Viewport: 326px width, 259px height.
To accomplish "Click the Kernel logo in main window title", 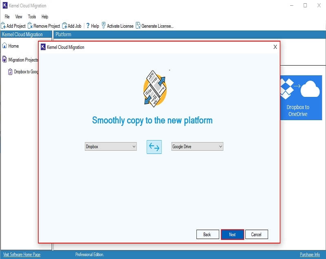I will tap(5, 5).
